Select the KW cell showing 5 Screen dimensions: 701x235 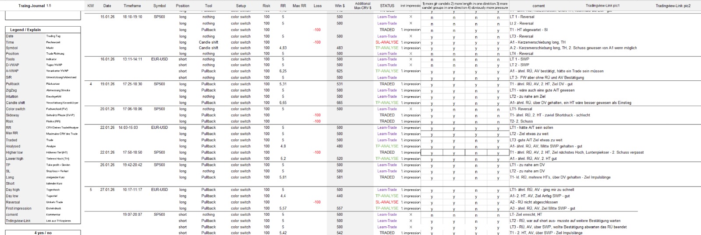tap(91, 190)
